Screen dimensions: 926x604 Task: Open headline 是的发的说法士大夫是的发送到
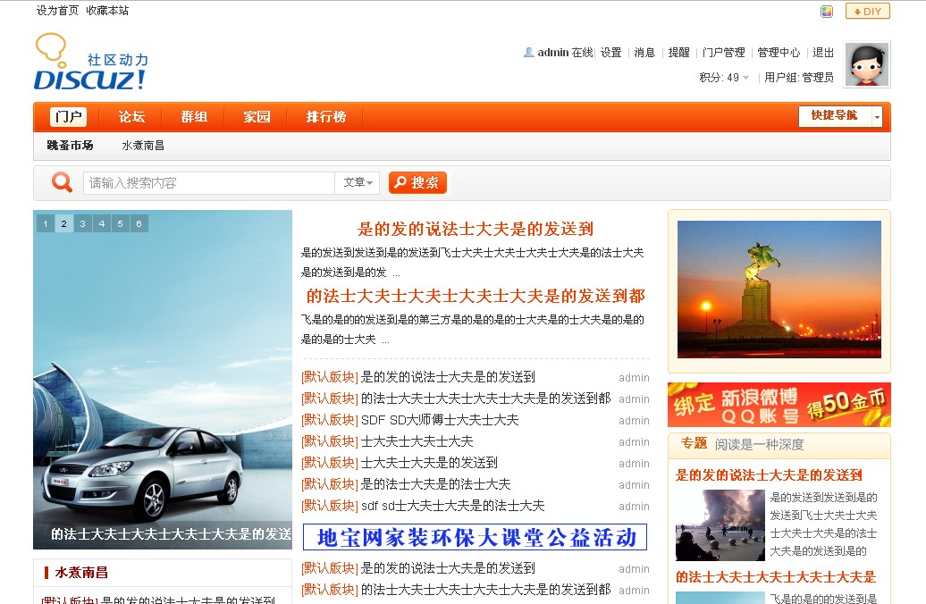coord(476,229)
